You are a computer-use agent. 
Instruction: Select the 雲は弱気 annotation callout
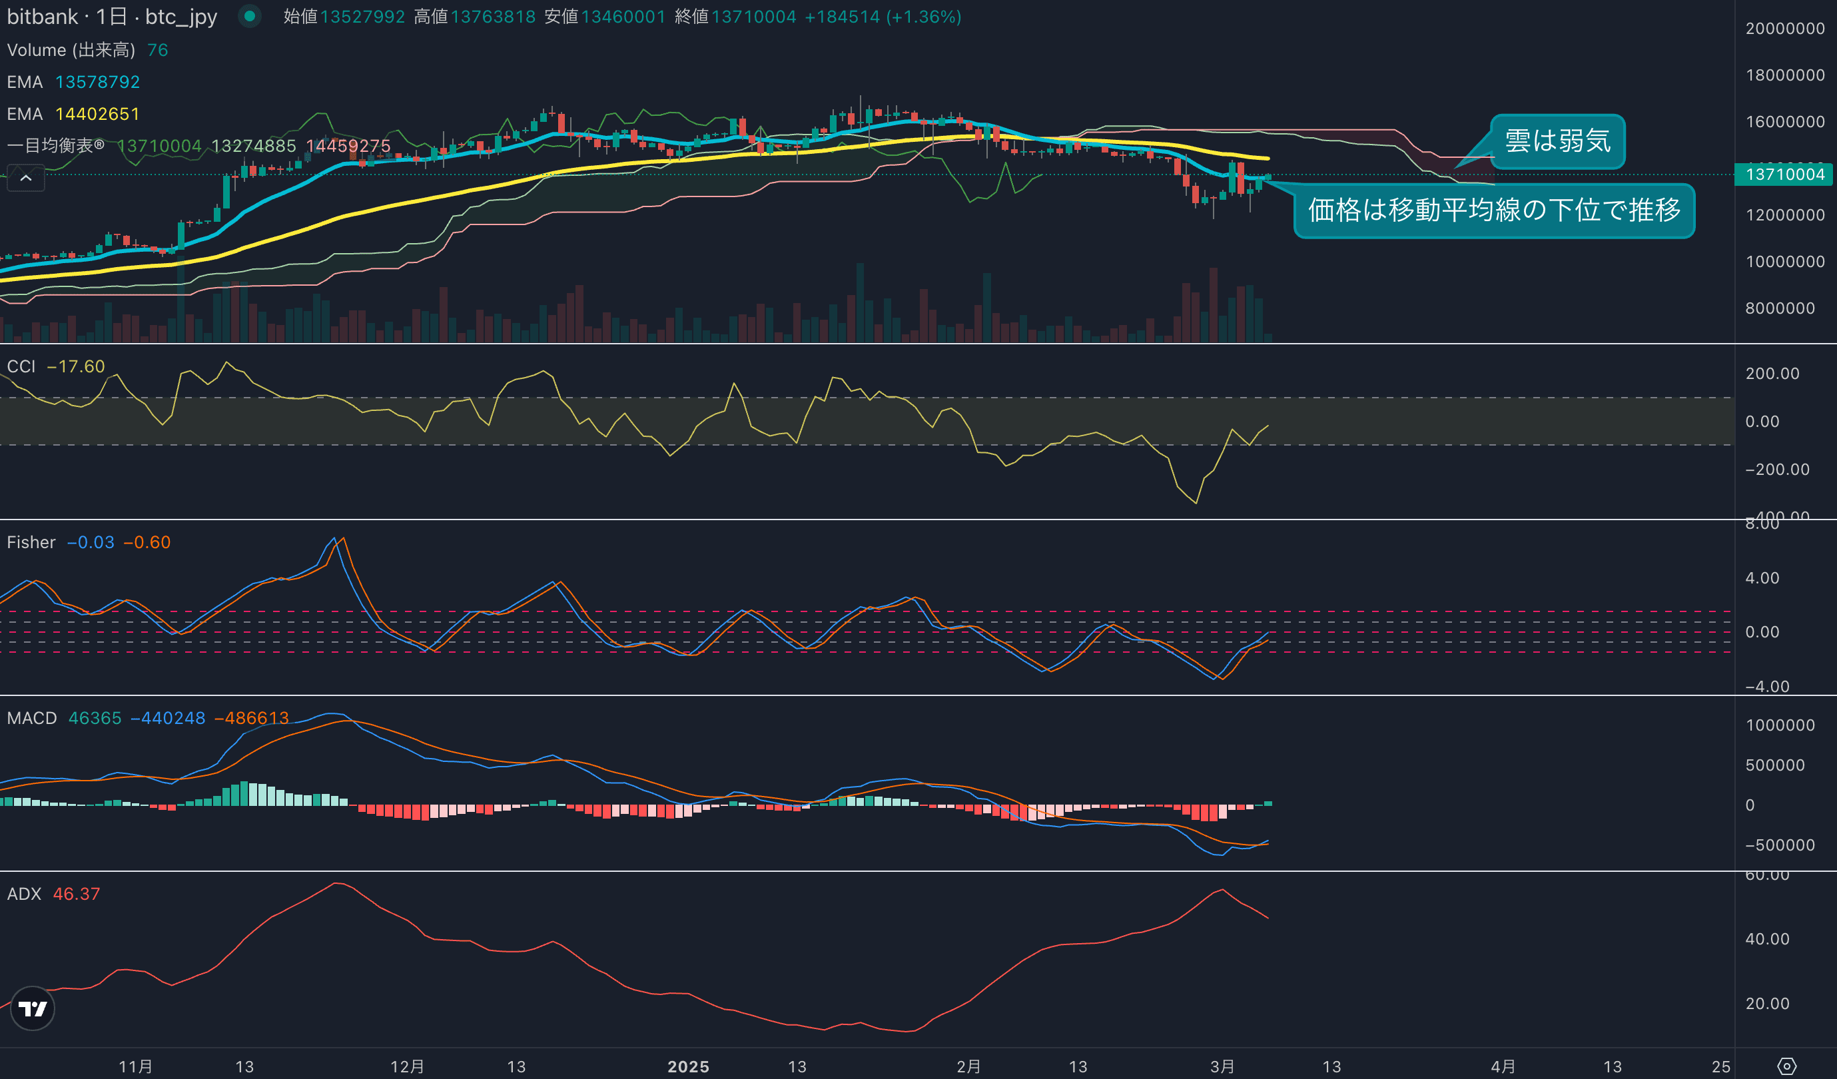point(1557,141)
